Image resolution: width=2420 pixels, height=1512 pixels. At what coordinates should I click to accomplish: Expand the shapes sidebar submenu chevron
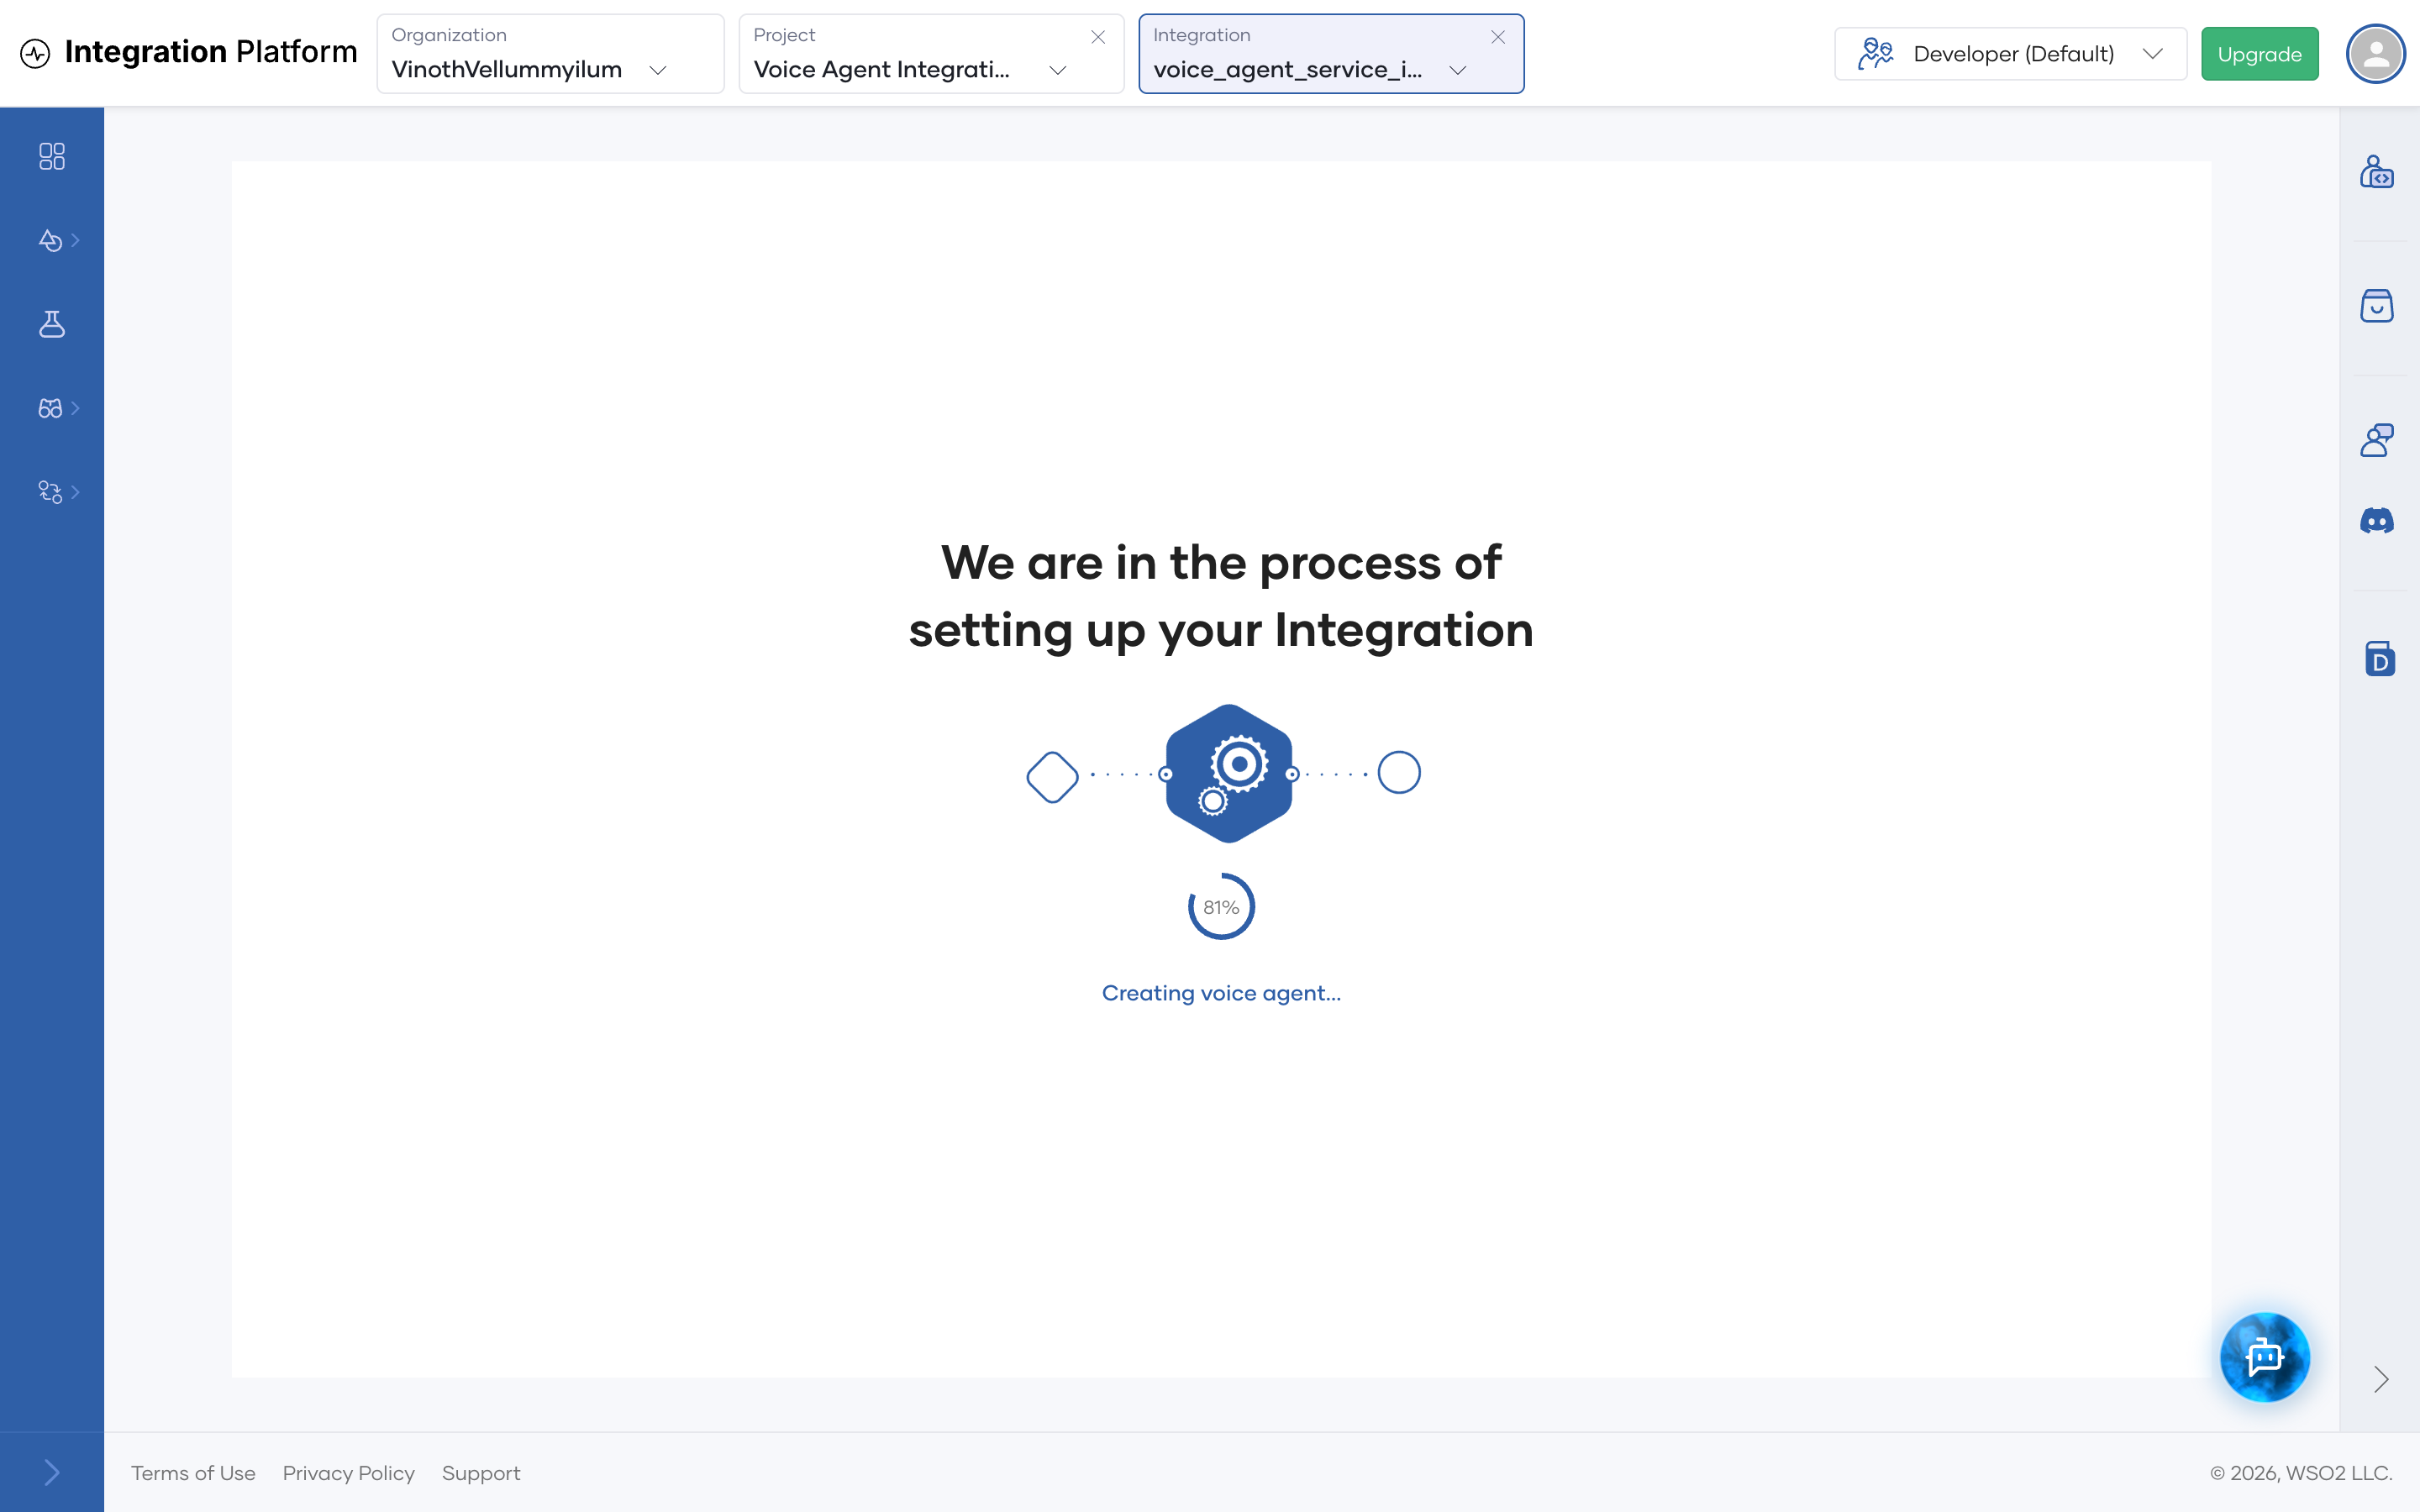(75, 240)
